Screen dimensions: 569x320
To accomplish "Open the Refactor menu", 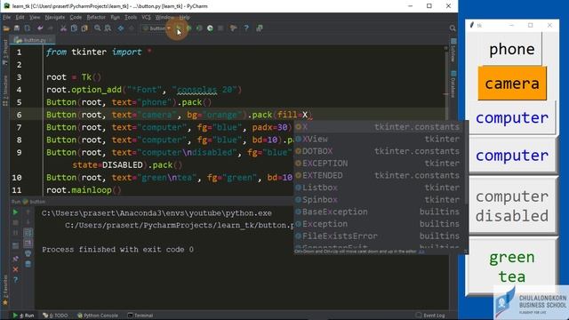I will [x=96, y=18].
